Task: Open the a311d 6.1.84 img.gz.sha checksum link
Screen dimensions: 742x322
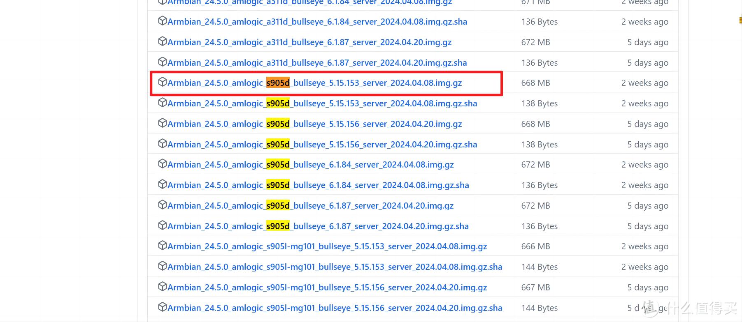Action: [x=317, y=22]
